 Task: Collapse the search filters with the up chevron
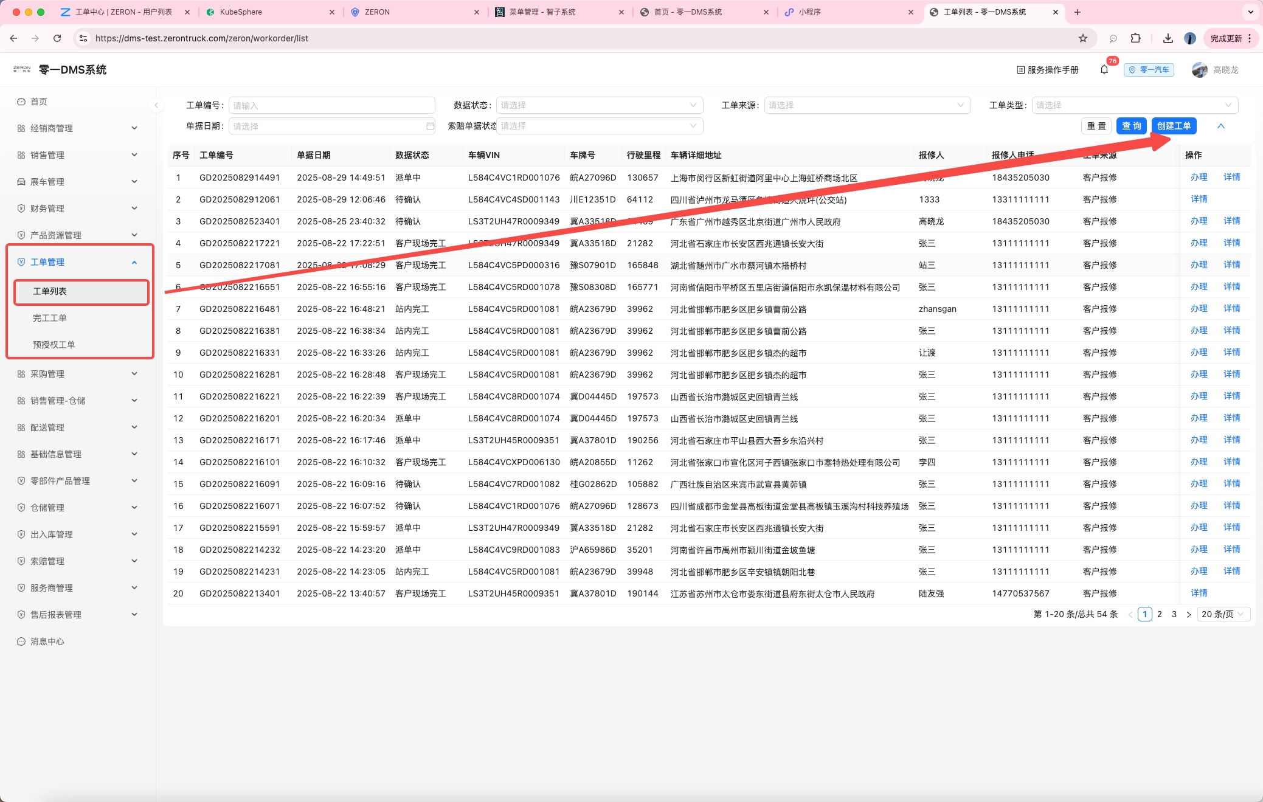tap(1220, 126)
